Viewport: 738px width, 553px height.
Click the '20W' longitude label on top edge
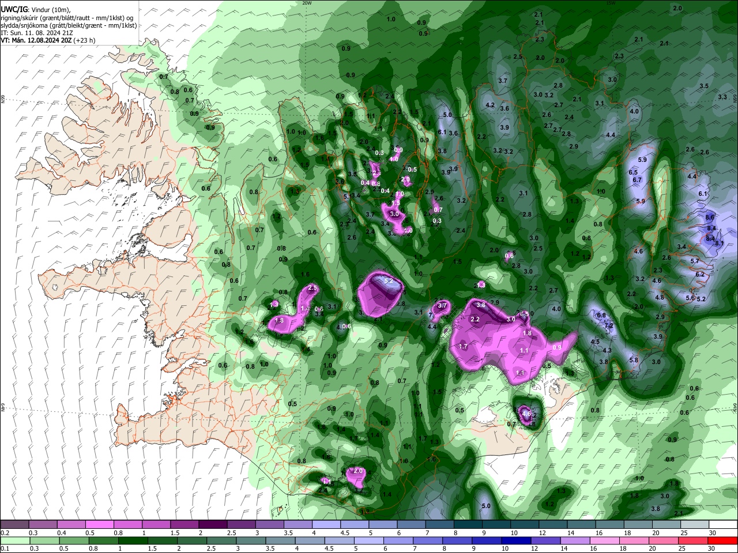point(307,2)
